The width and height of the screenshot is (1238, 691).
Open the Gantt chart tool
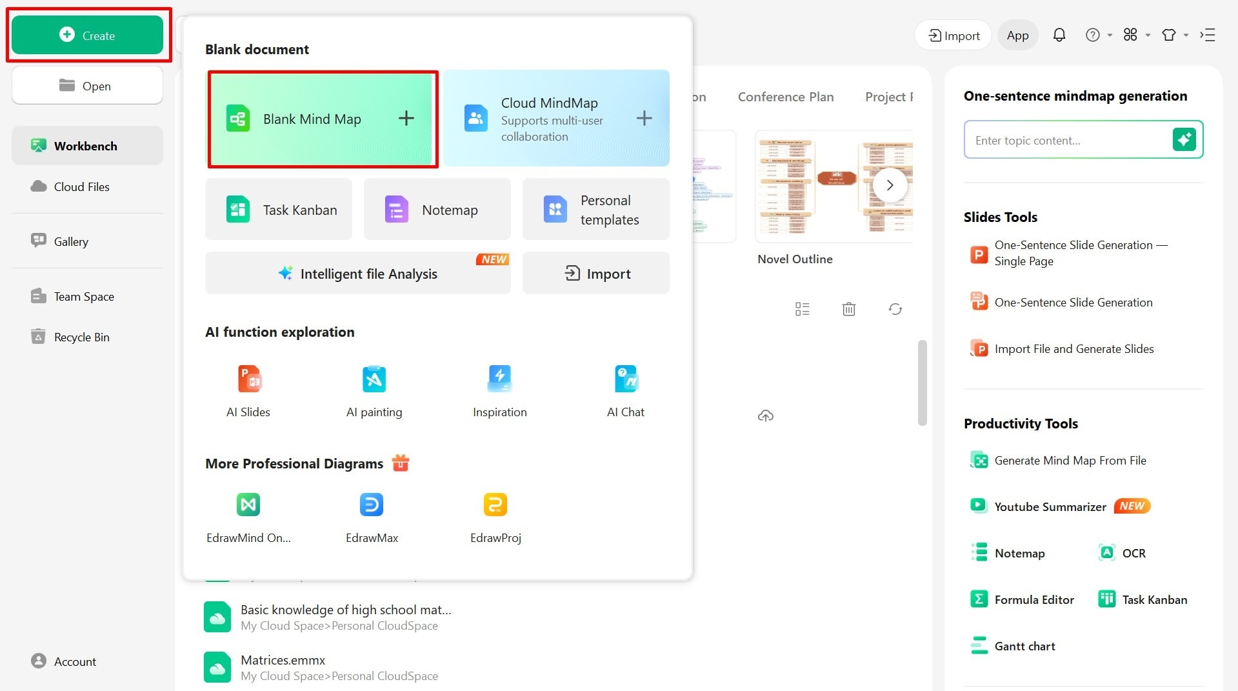click(1013, 646)
